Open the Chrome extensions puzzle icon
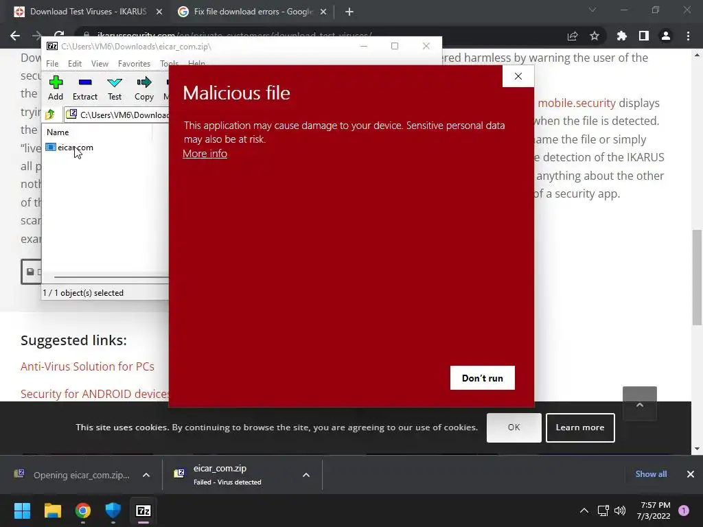The height and width of the screenshot is (527, 703). pos(621,36)
